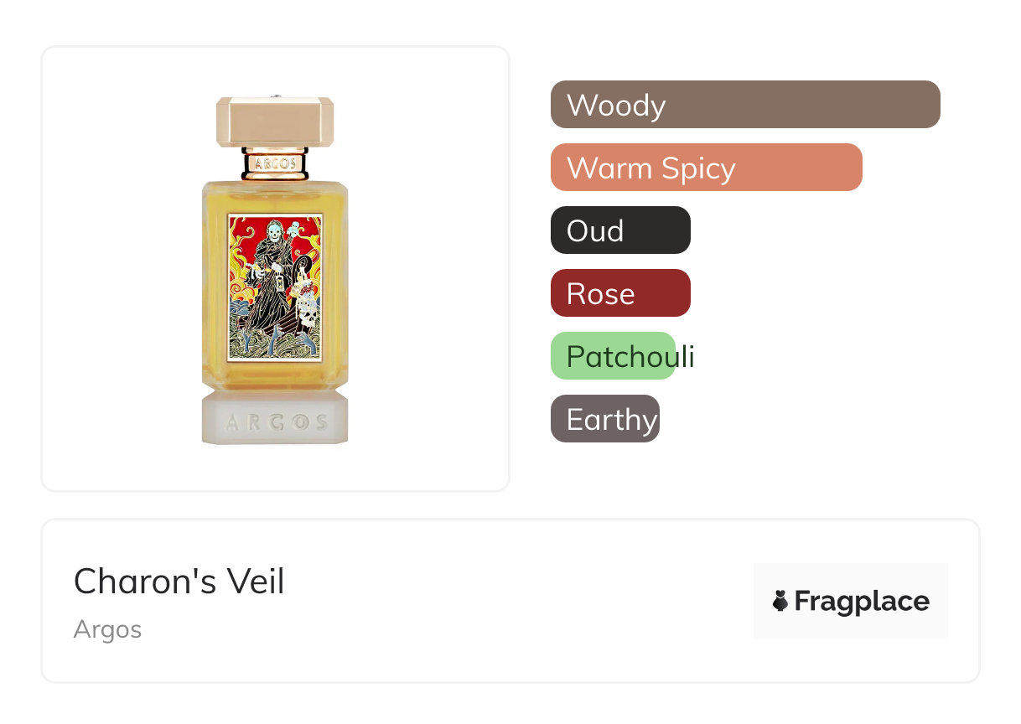Viewport: 1021px width, 724px height.
Task: Click the Charon's Veil title
Action: pos(179,582)
